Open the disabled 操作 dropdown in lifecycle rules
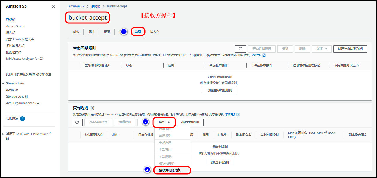 click(x=322, y=49)
